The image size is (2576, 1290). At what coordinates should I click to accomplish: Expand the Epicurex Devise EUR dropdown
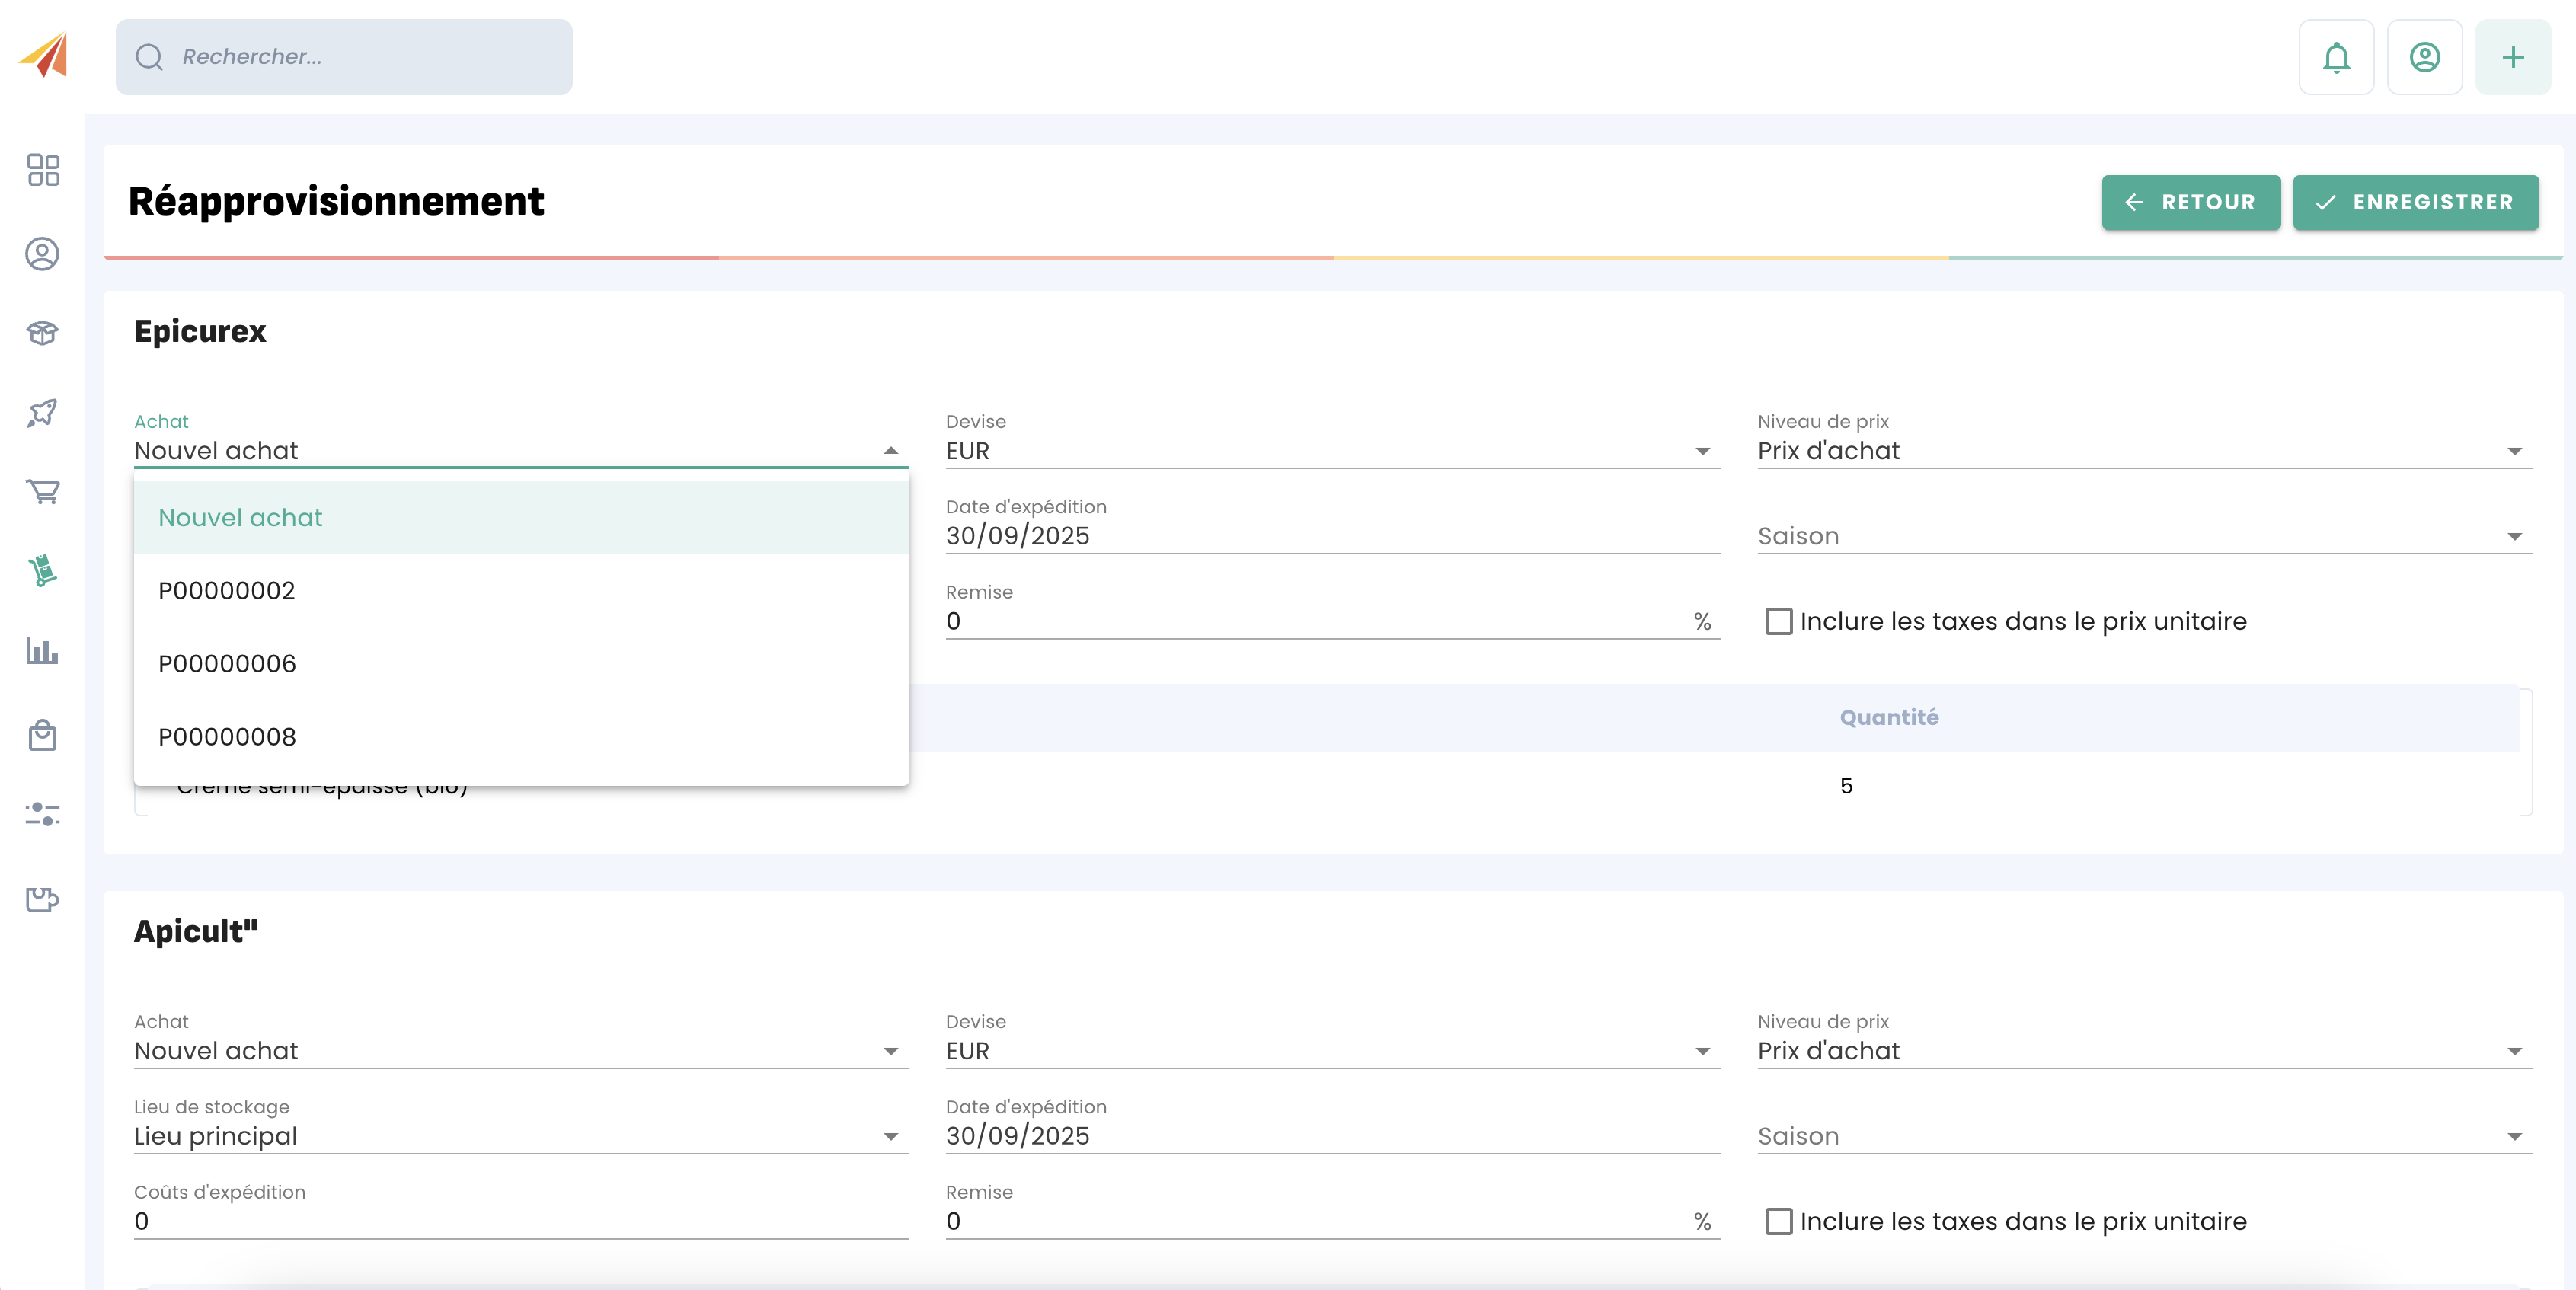1332,451
